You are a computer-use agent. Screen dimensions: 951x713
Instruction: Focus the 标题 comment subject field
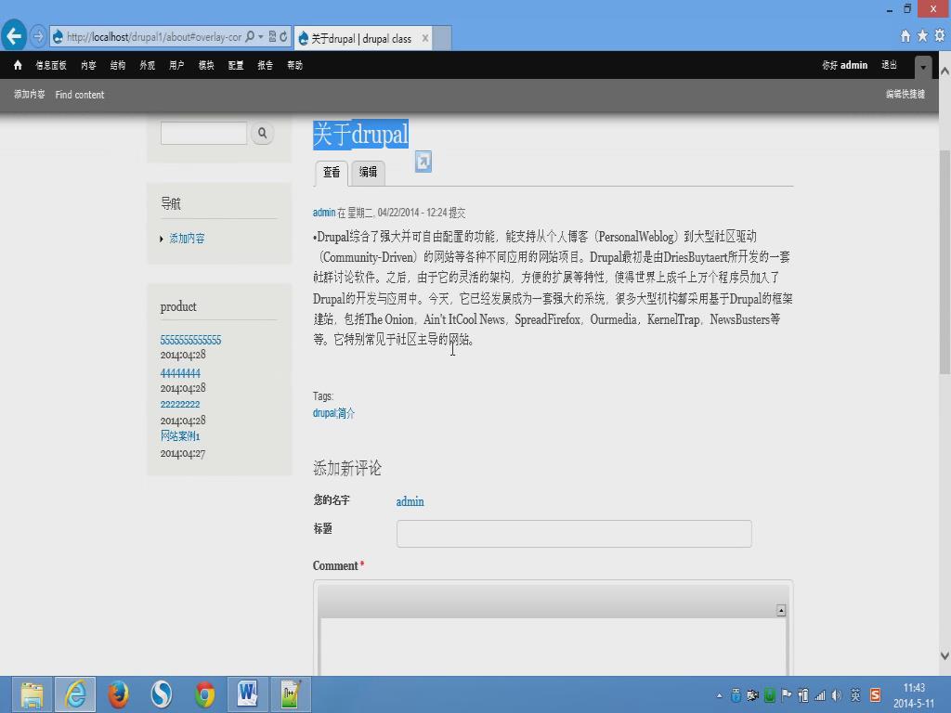[574, 534]
